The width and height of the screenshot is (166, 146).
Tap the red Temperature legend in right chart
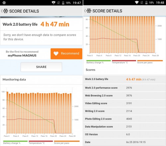[x=124, y=62]
